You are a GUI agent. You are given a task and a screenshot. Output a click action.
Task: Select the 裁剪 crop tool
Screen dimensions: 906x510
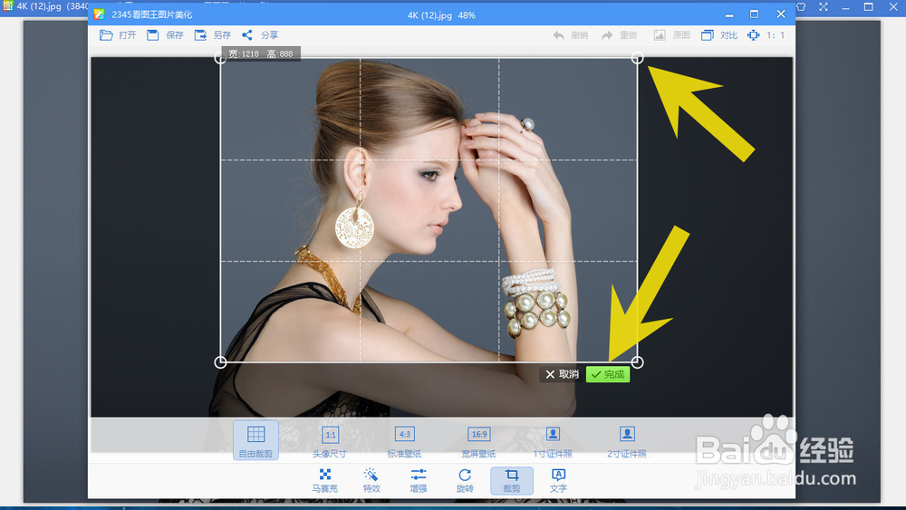pos(511,480)
